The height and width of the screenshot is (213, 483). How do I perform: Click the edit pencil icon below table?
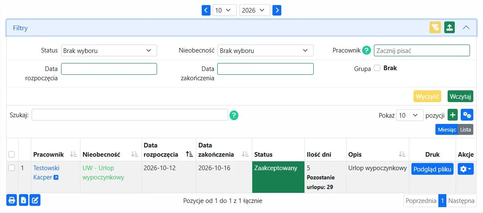[35, 200]
